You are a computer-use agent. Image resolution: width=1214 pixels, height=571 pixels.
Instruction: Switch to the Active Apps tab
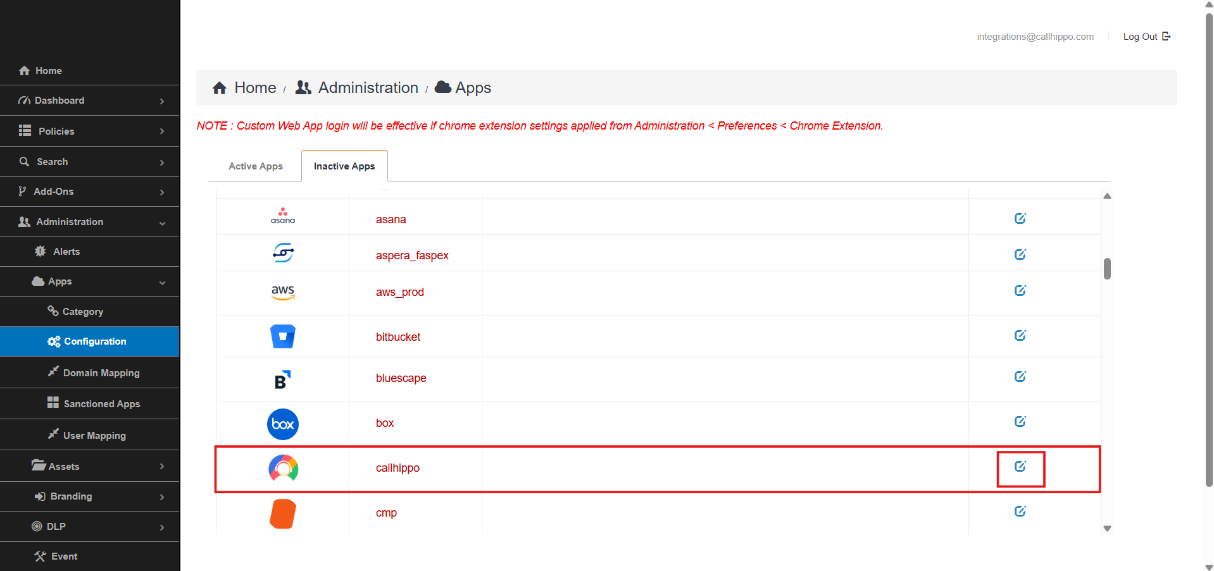tap(256, 166)
